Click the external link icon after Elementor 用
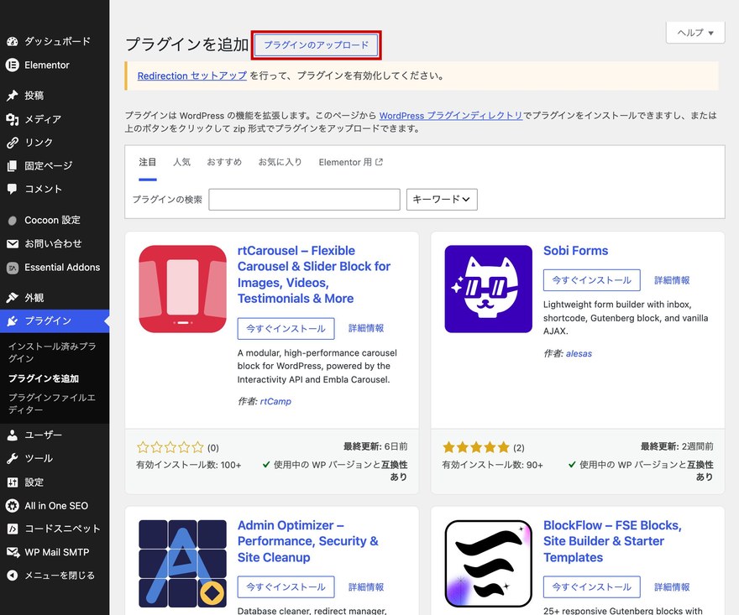This screenshot has height=615, width=739. [x=379, y=162]
